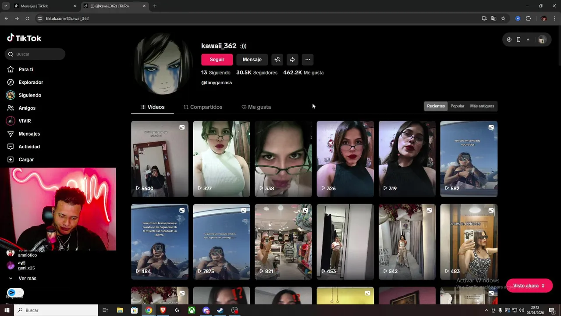The height and width of the screenshot is (316, 561).
Task: Open the three-dots profile options menu
Action: tap(308, 60)
